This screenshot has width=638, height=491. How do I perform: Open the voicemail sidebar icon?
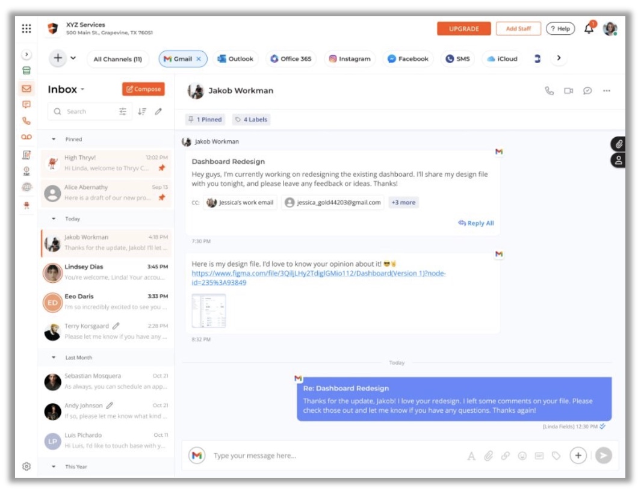tap(26, 137)
